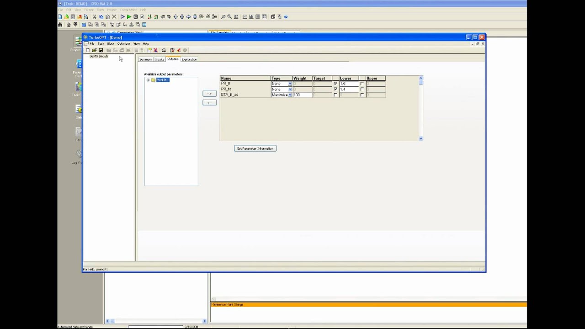Select the Module 1 tree item
This screenshot has width=585, height=329.
(x=163, y=80)
